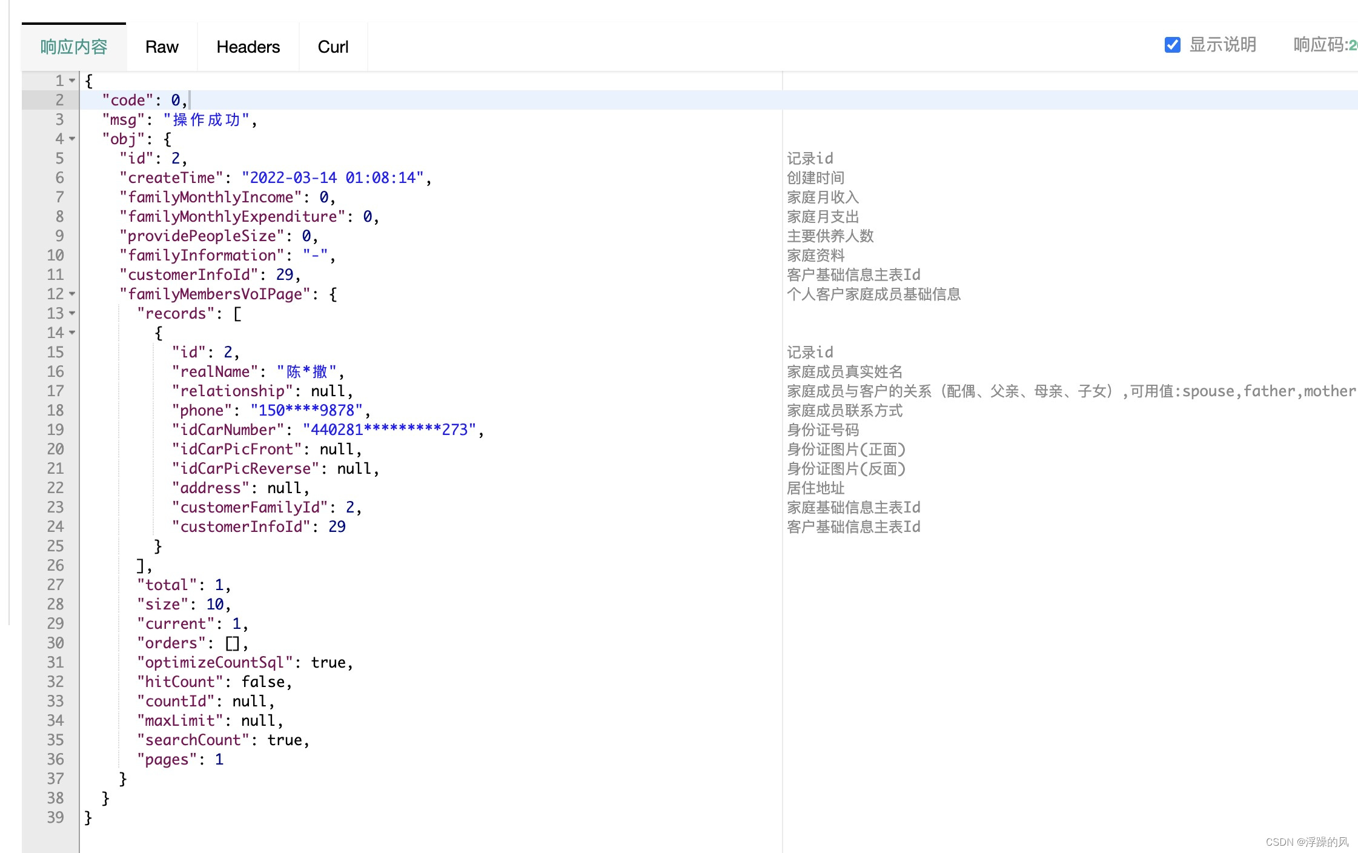Viewport: 1358px width, 853px height.
Task: Collapse the record object fold arrow on line 14
Action: click(x=72, y=333)
